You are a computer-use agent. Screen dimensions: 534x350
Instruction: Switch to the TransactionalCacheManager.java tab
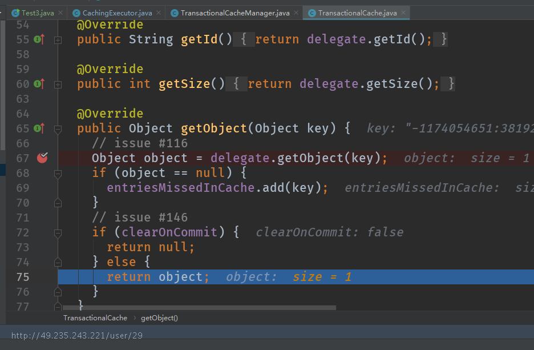(x=235, y=13)
